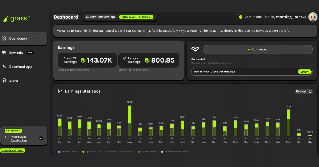Click the 15 May bar labeled 12.8K
The width and height of the screenshot is (319, 167).
267,129
